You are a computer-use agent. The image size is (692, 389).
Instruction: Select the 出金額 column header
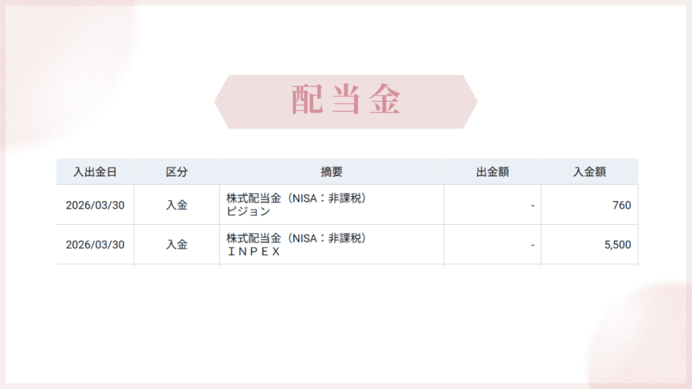(492, 172)
